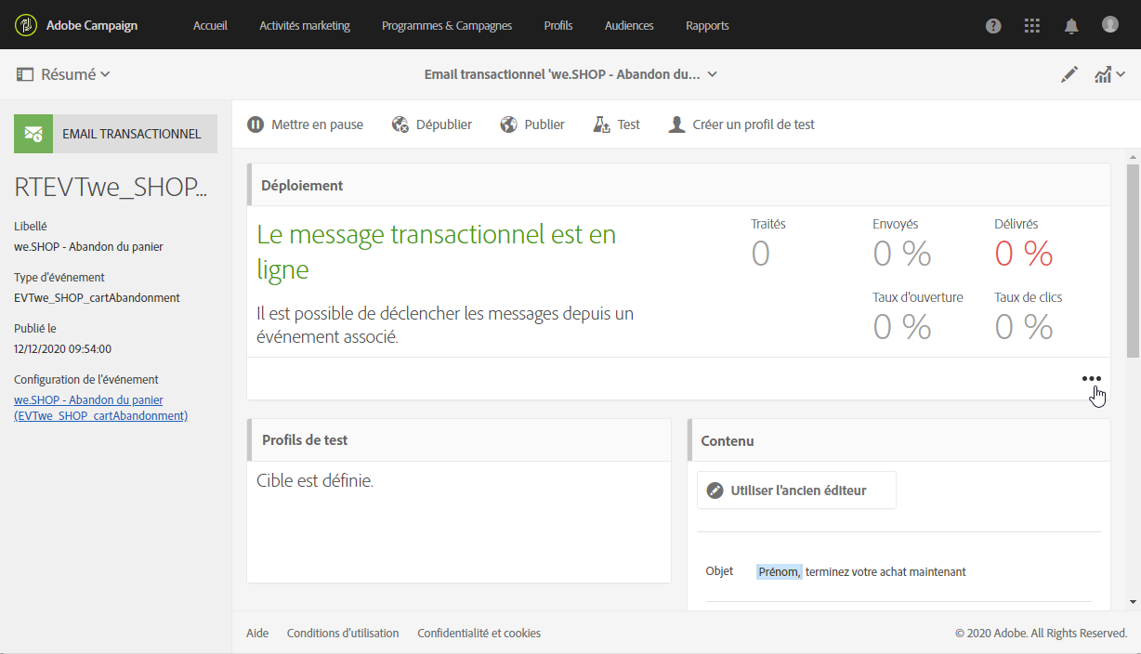
Task: Open the apps grid icon
Action: pyautogui.click(x=1032, y=26)
